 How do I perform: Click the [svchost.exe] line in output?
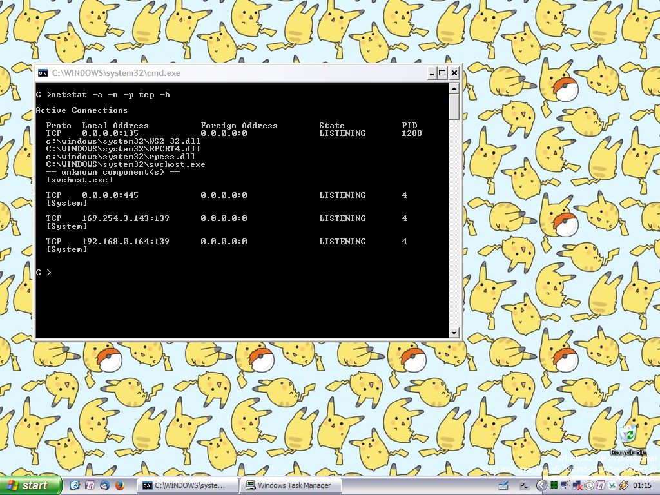coord(79,180)
